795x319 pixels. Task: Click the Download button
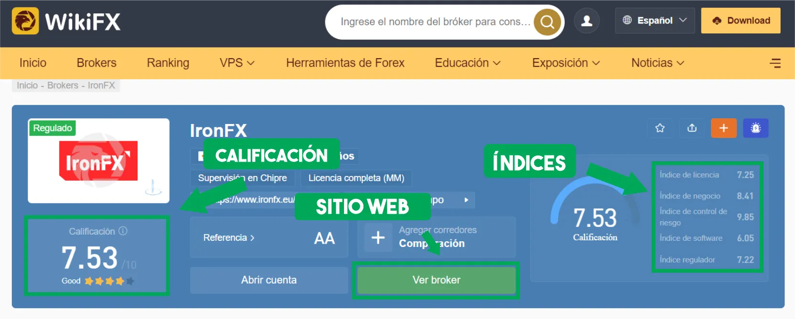coord(741,21)
